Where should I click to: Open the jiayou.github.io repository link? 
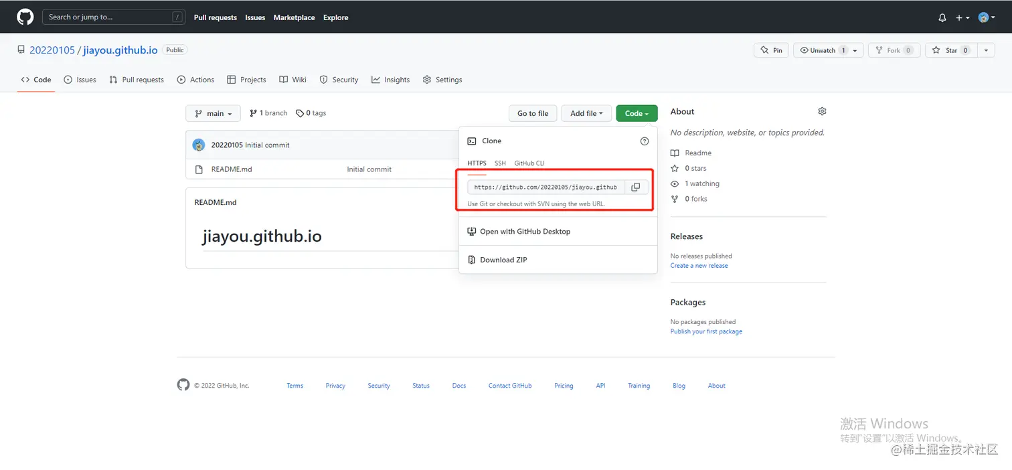pos(120,50)
